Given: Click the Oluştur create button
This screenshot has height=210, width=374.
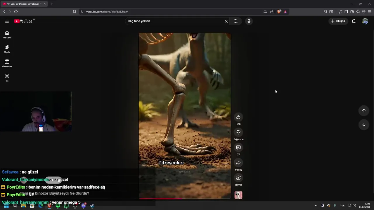Looking at the screenshot, I should pyautogui.click(x=338, y=21).
